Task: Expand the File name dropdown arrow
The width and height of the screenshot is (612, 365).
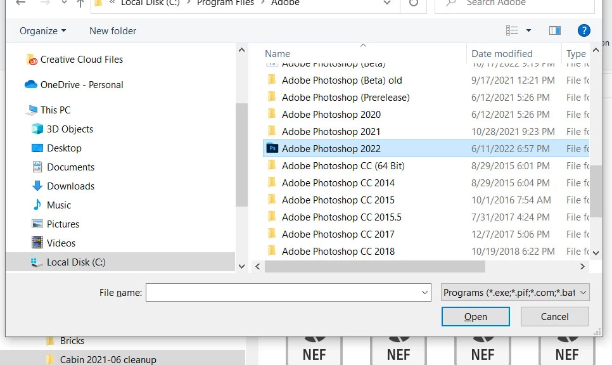Action: click(424, 292)
